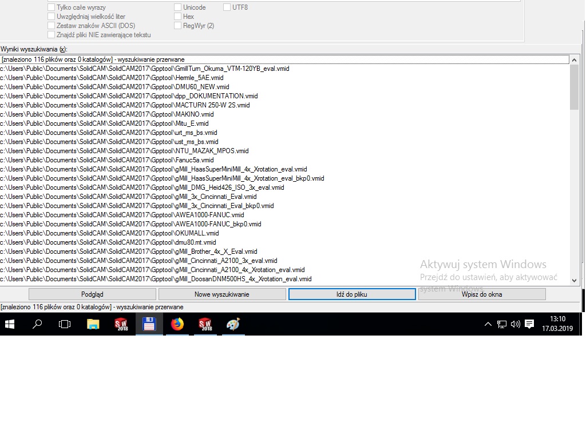Select the DMU60_NEW.vmid row

point(284,87)
